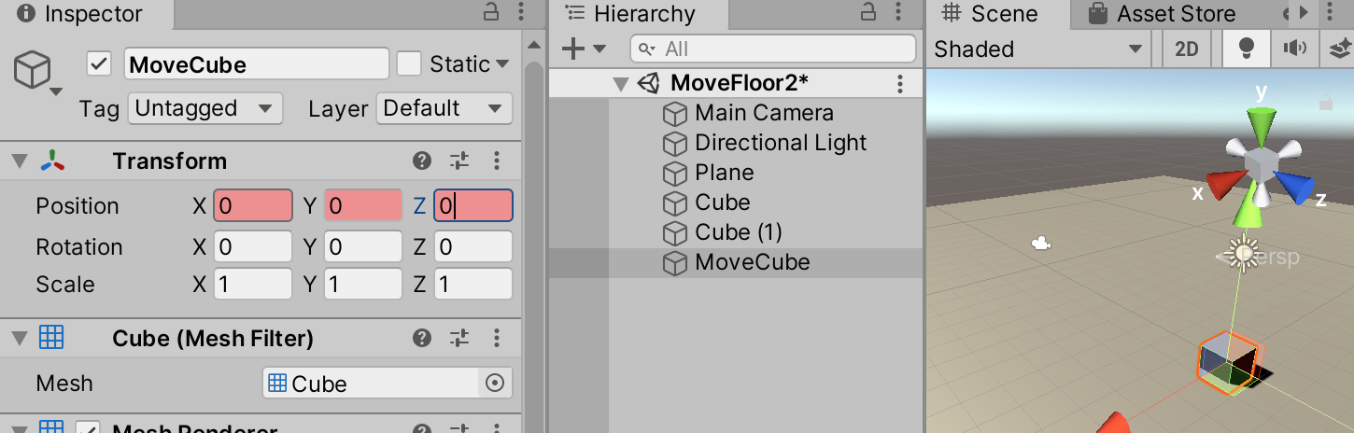
Task: Toggle scene lighting bulb icon
Action: (1245, 49)
